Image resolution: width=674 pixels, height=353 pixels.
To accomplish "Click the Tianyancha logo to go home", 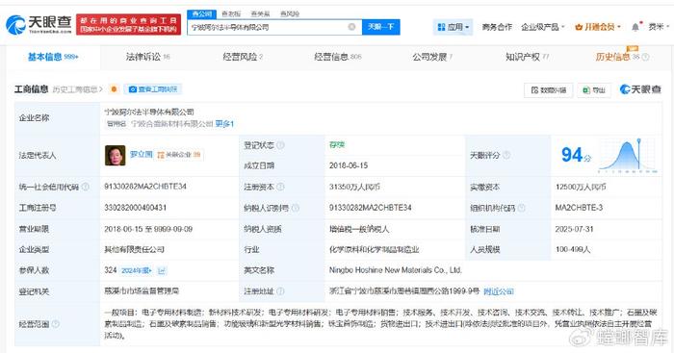I will [x=39, y=24].
